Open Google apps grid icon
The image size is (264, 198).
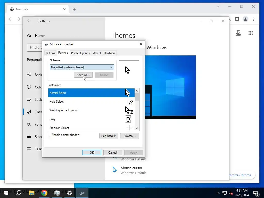251,33
